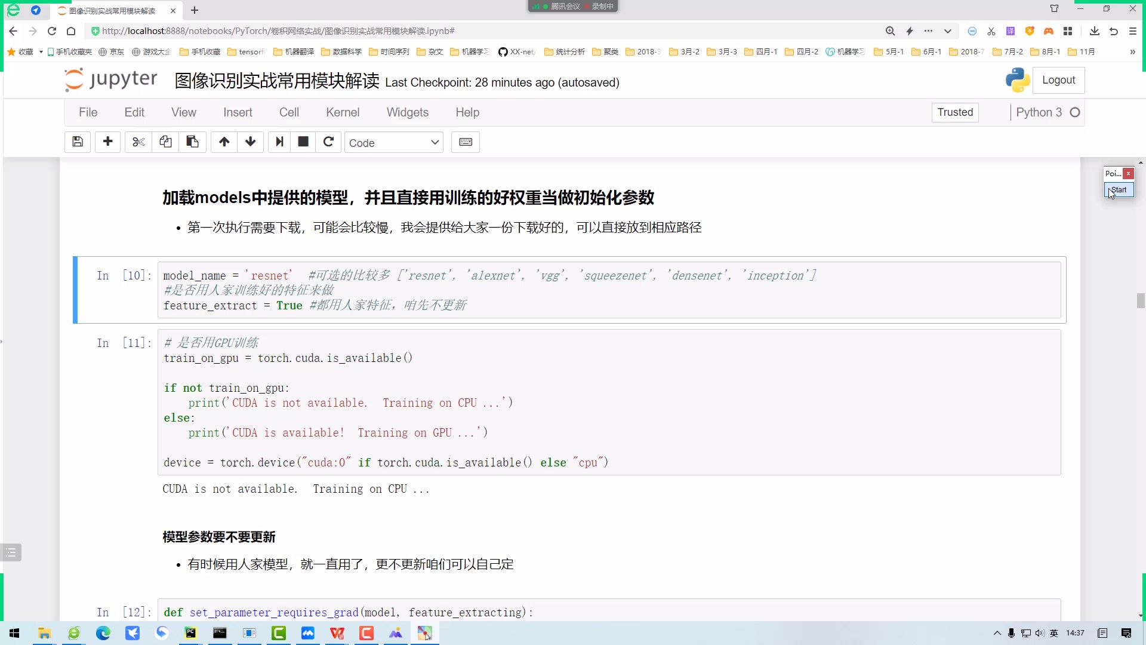The height and width of the screenshot is (645, 1146).
Task: Open the Kernel menu
Action: [x=342, y=112]
